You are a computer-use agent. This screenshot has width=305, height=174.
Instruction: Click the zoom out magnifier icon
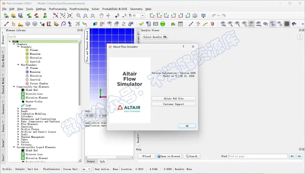point(93,15)
